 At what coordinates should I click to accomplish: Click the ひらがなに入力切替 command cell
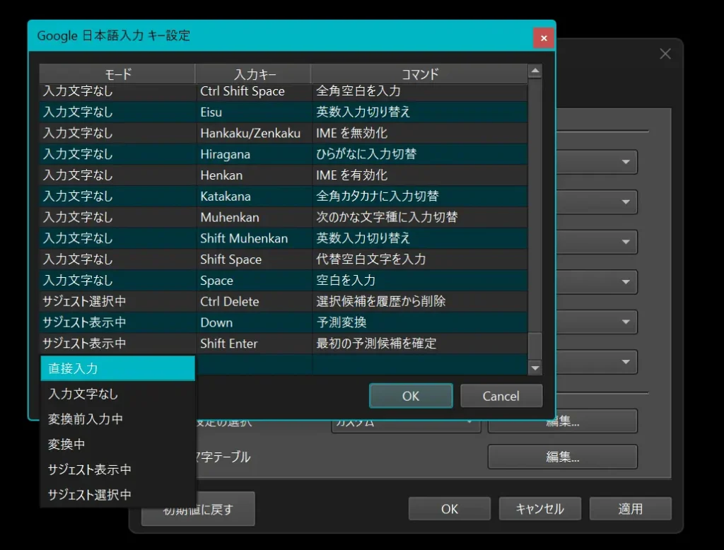click(x=420, y=154)
